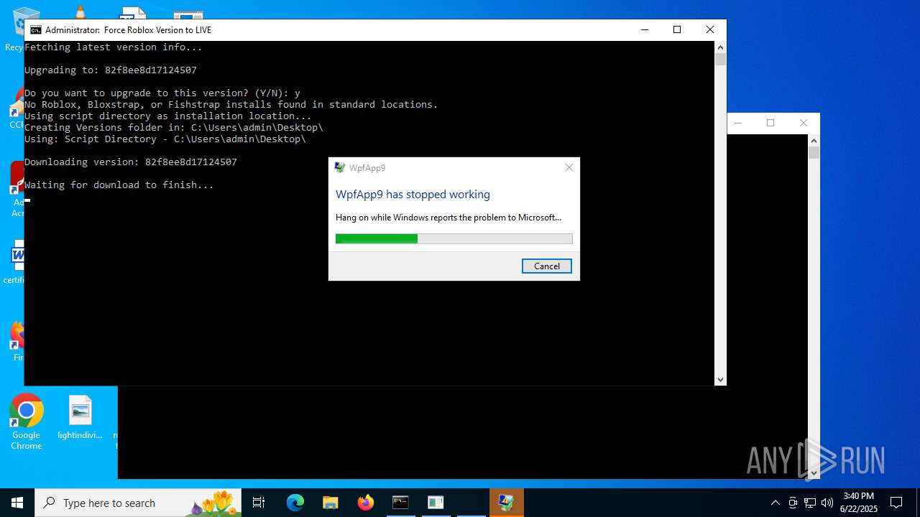920x517 pixels.
Task: Maximize the Force Roblox Version console window
Action: (x=676, y=29)
